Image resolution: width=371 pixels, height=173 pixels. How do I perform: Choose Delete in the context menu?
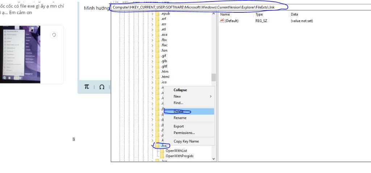point(189,111)
